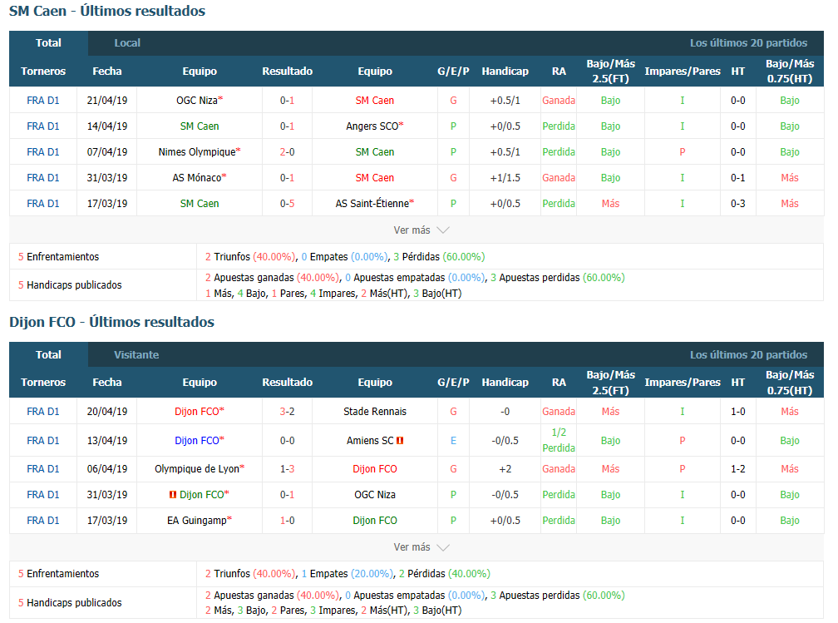Click handicap +1/1.5 in AS Mónaco row
Image resolution: width=838 pixels, height=623 pixels.
point(505,177)
